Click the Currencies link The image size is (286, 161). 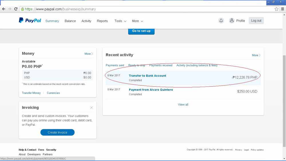(53, 93)
